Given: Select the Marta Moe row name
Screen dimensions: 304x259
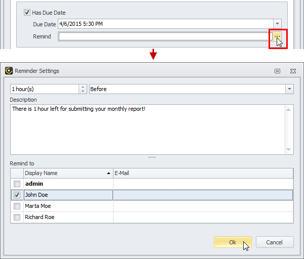Looking at the screenshot, I should tap(38, 206).
